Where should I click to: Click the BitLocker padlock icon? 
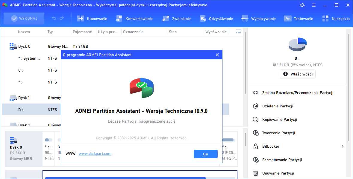pos(255,146)
